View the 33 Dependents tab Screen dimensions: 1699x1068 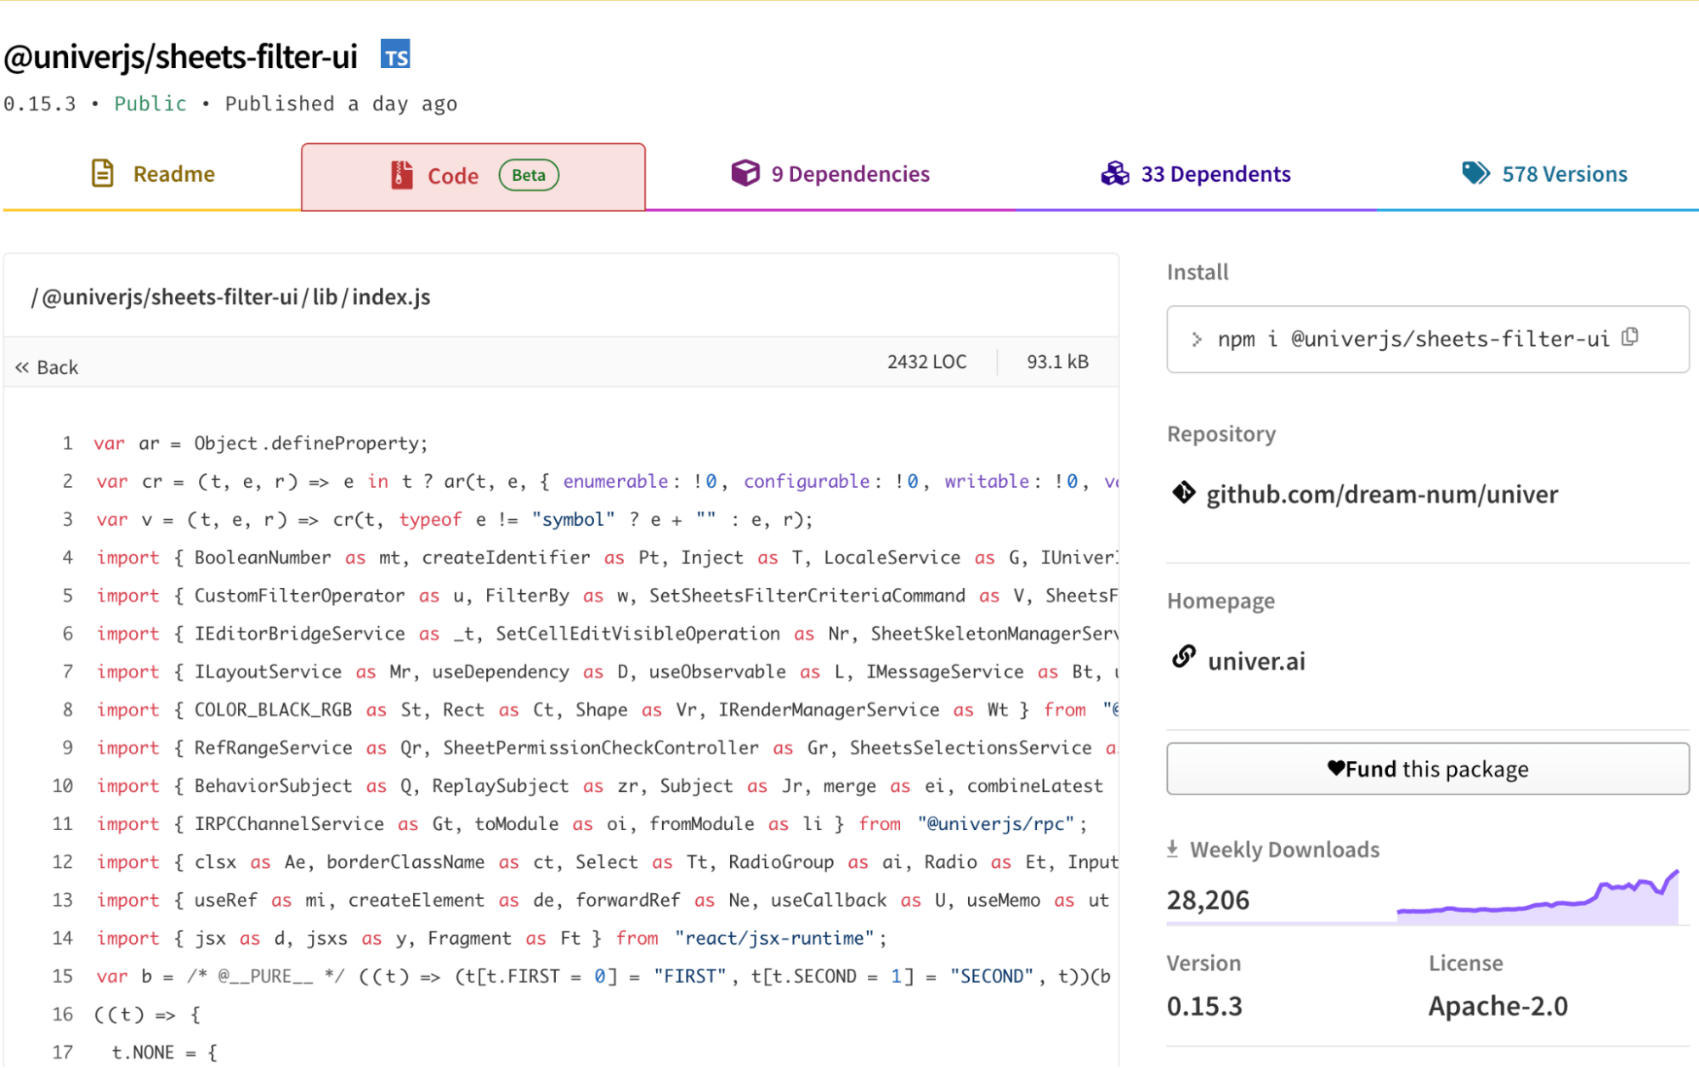click(x=1216, y=173)
